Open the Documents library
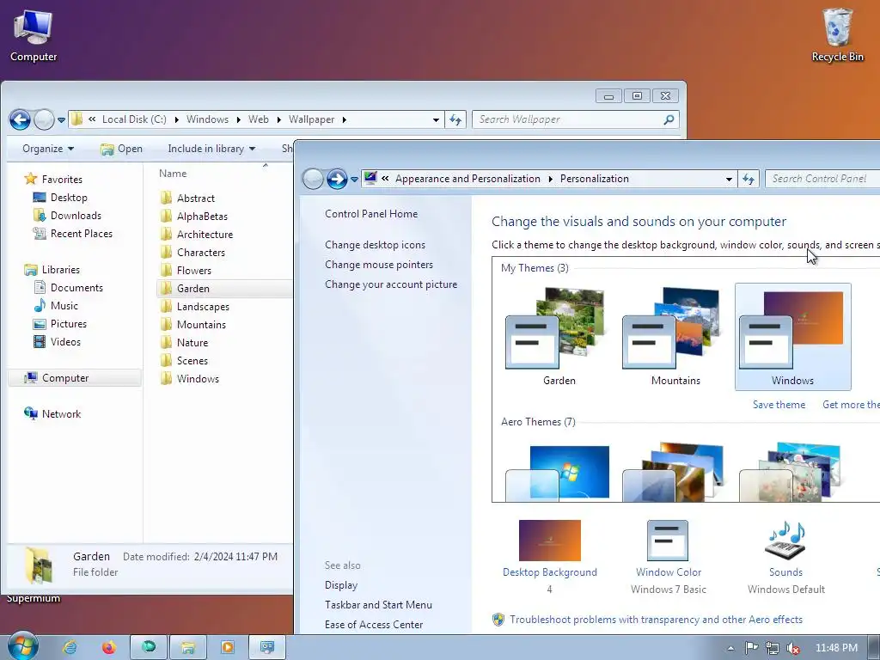The image size is (880, 660). pyautogui.click(x=68, y=287)
